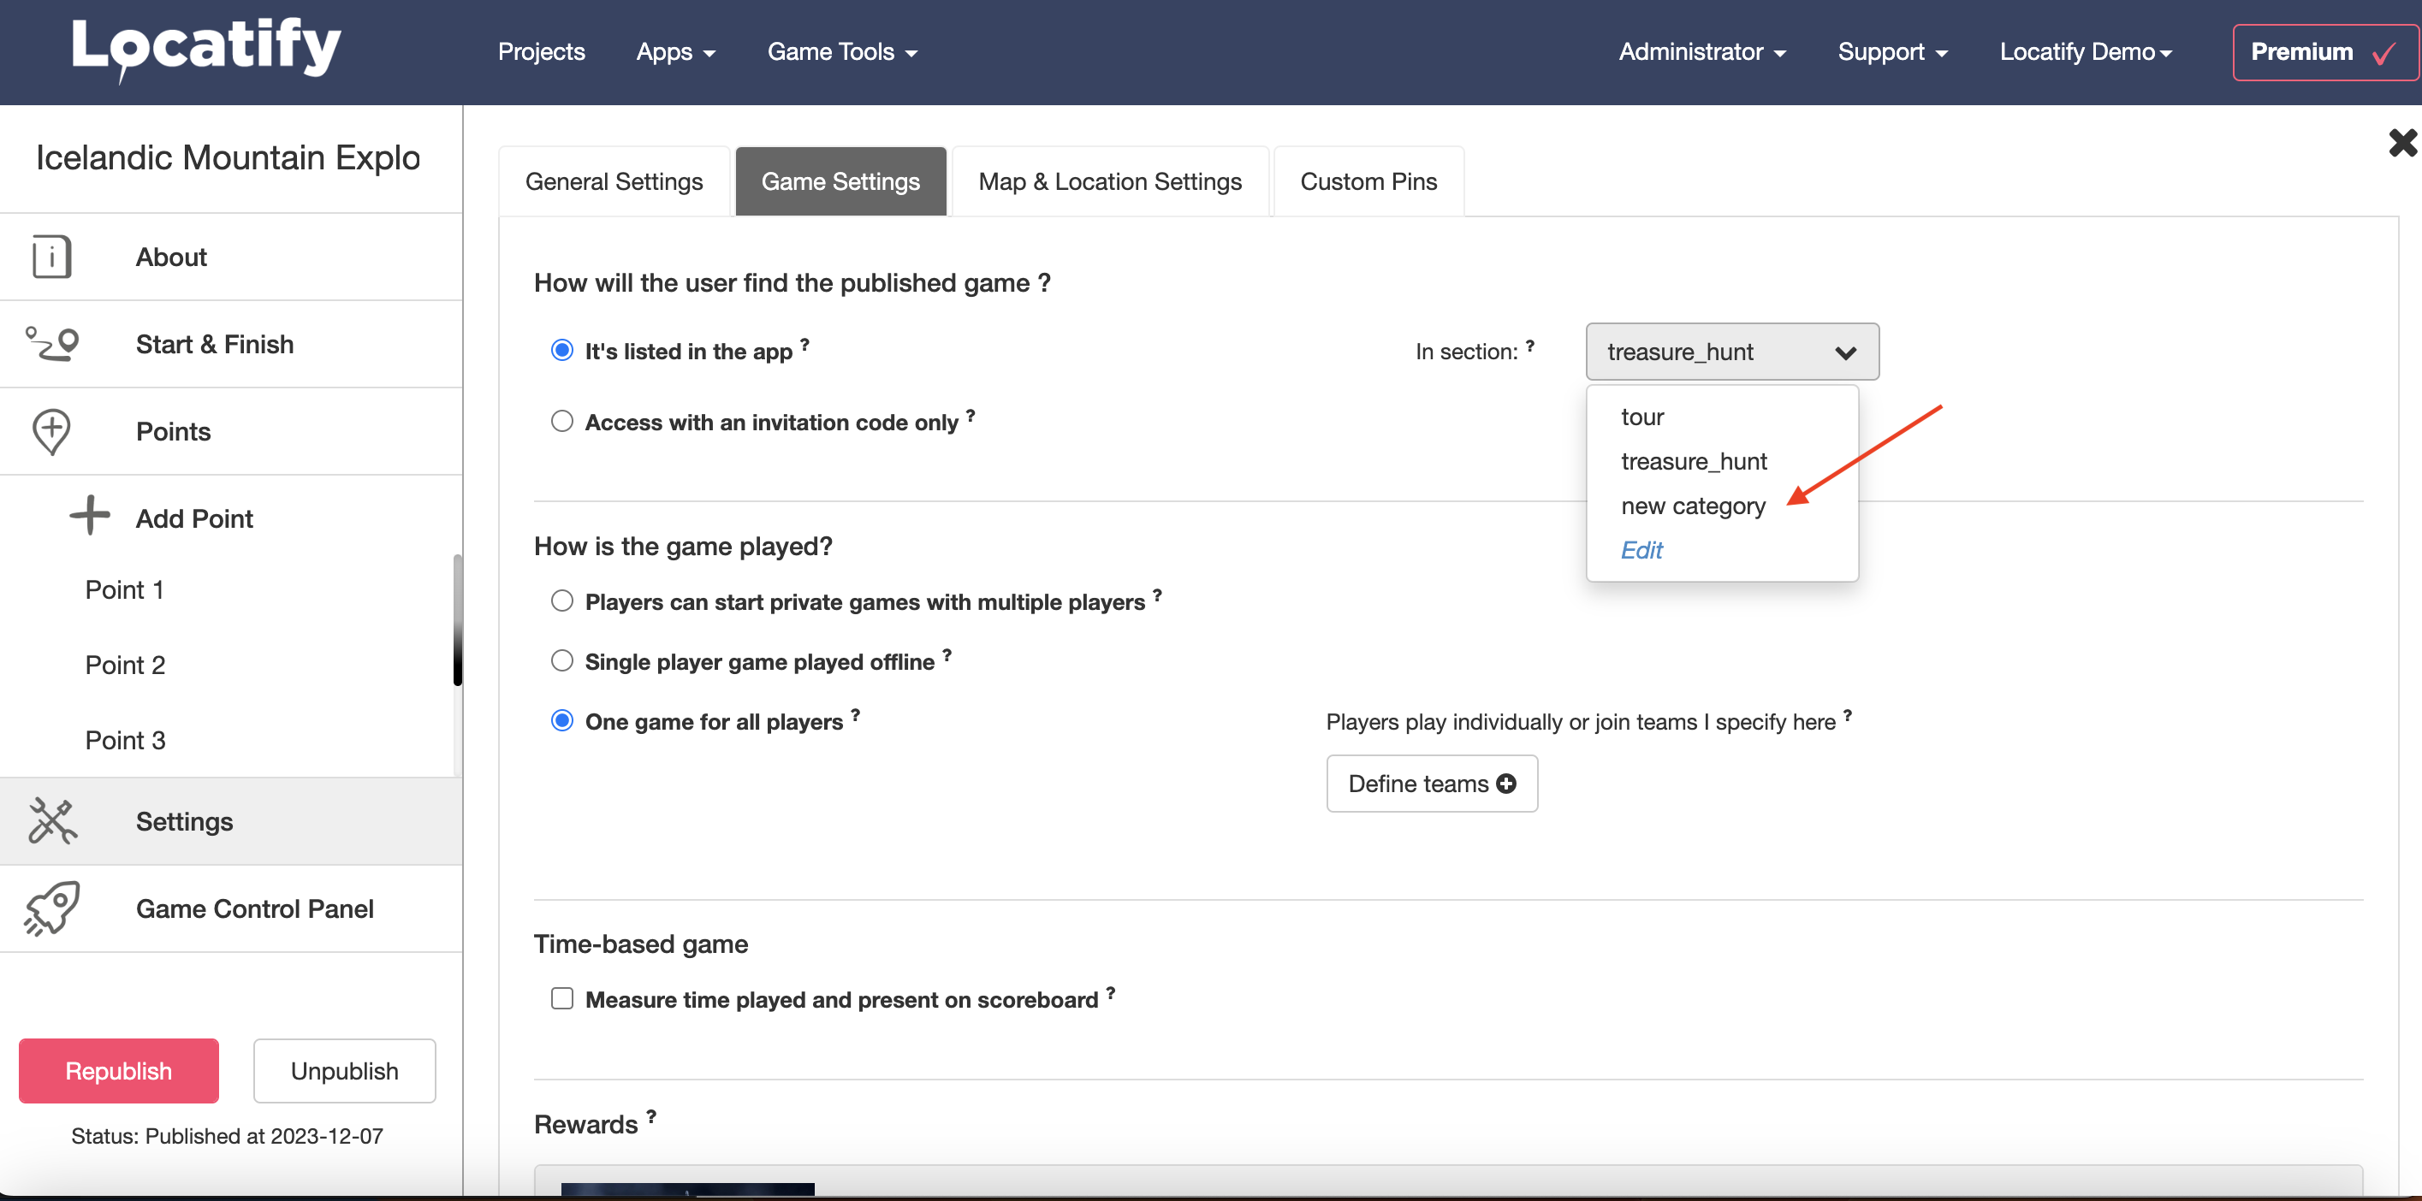Click the Start & Finish route icon
The image size is (2422, 1201).
[x=51, y=344]
